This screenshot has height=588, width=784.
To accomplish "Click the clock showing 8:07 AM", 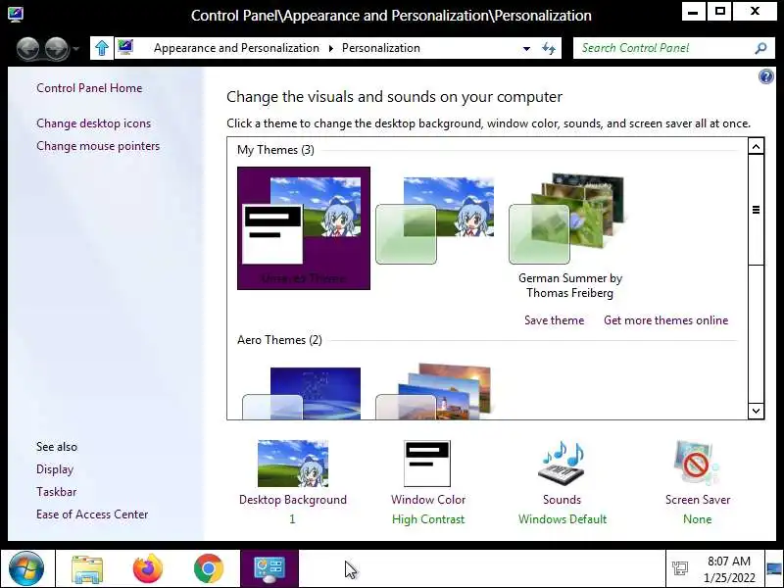I will click(x=729, y=569).
